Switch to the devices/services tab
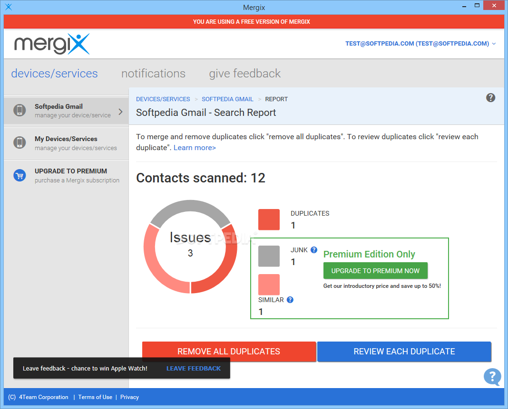This screenshot has height=409, width=508. click(54, 74)
